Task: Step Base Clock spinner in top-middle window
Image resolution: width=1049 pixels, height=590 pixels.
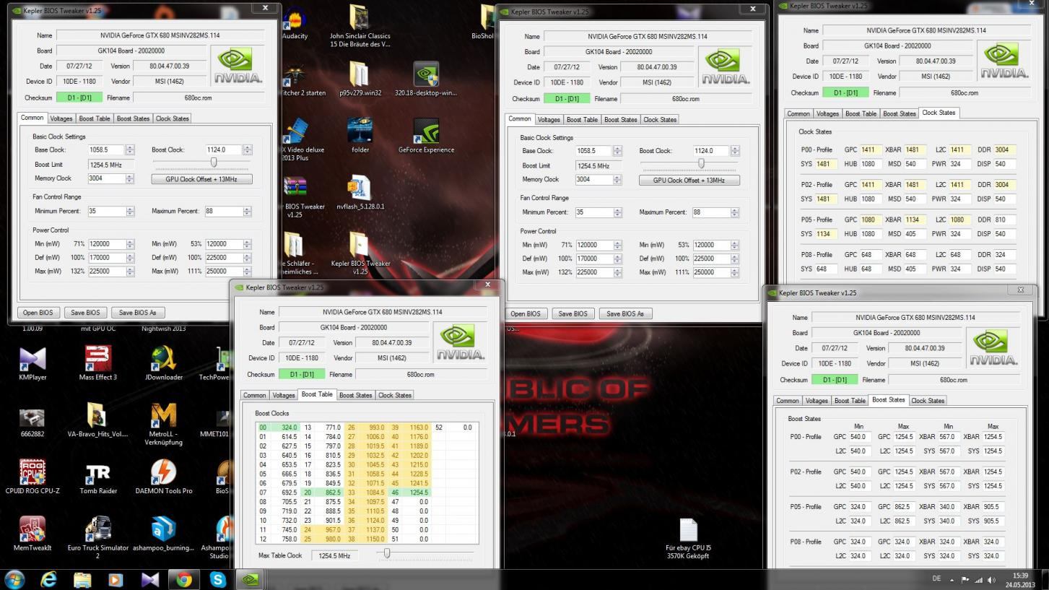Action: [617, 151]
